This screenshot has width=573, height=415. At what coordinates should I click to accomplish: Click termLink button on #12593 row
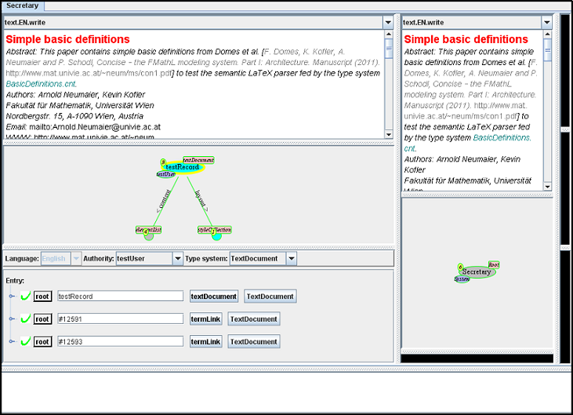tap(205, 341)
